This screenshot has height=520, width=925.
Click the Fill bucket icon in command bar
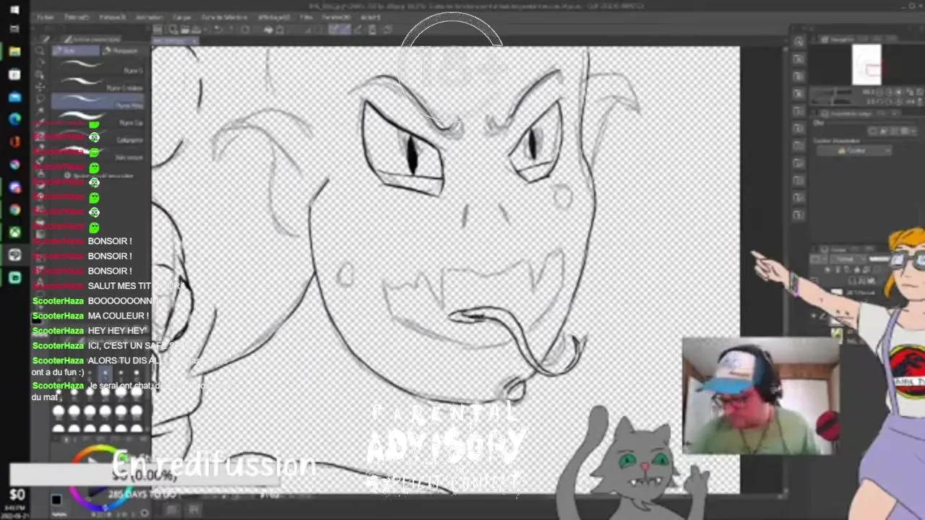(x=268, y=30)
